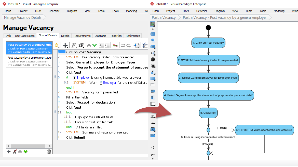This screenshot has width=298, height=167.
Task: Open the Tools menu in left window
Action: click(115, 11)
